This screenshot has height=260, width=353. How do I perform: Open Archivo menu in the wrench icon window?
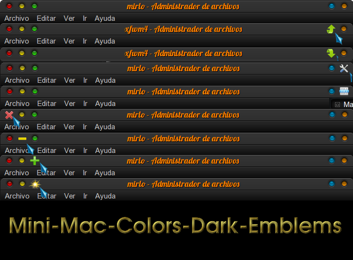17,80
